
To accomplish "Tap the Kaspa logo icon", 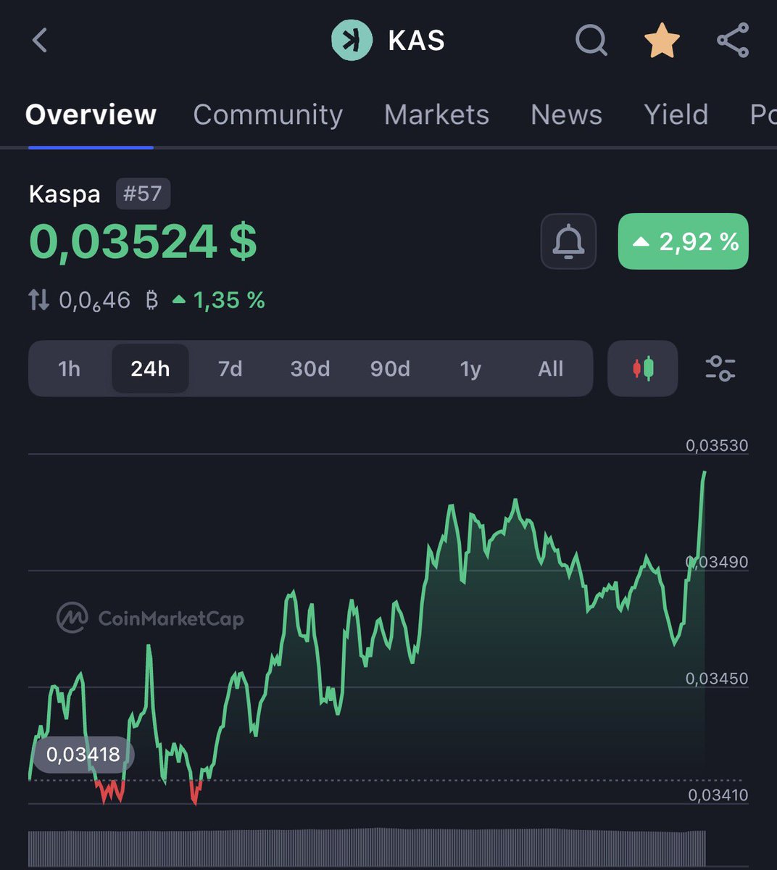I will [352, 41].
